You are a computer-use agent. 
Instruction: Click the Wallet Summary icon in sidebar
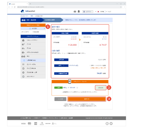tap(23, 40)
